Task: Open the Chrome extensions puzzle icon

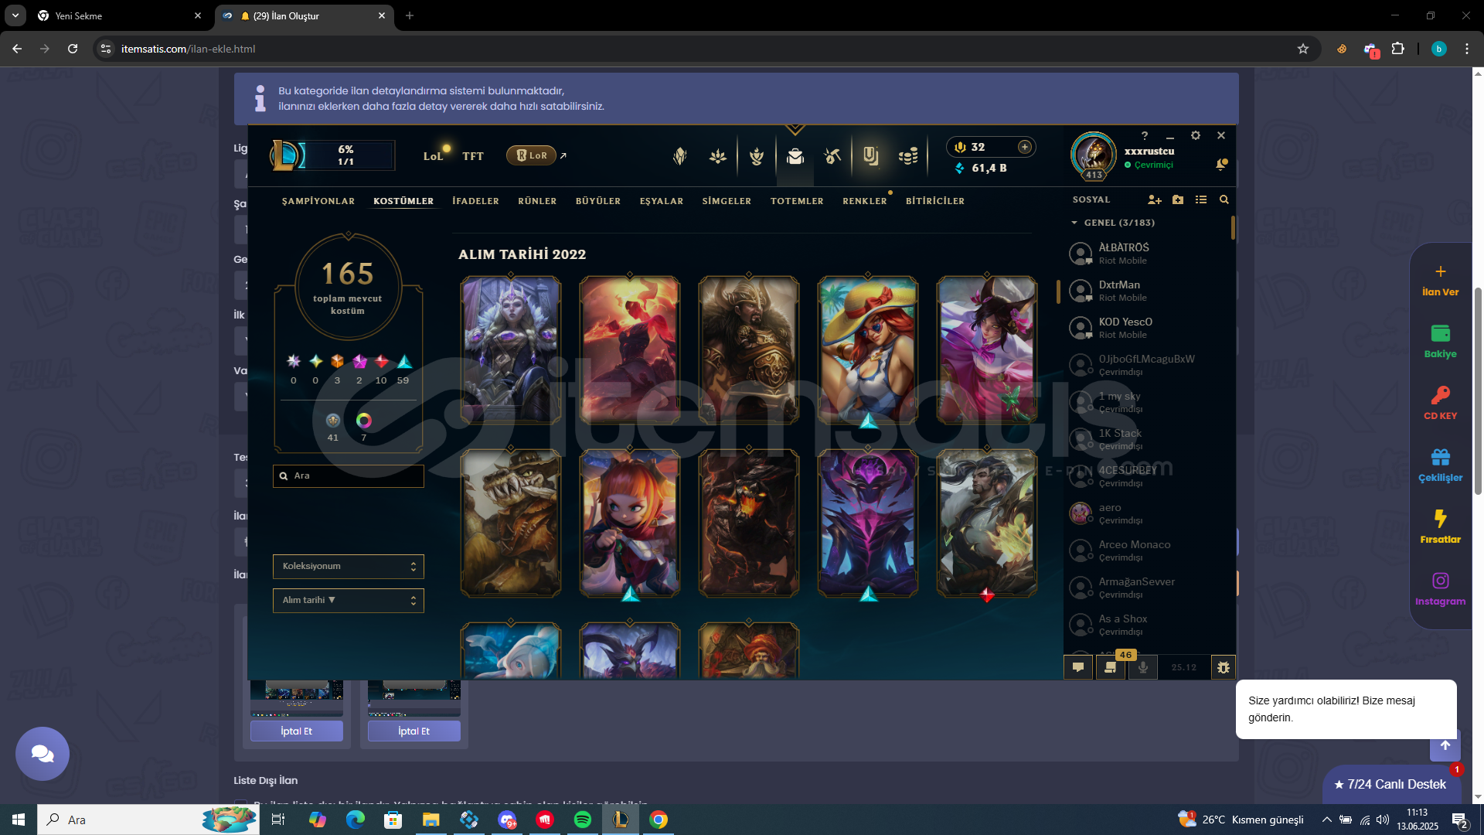Action: click(x=1398, y=49)
